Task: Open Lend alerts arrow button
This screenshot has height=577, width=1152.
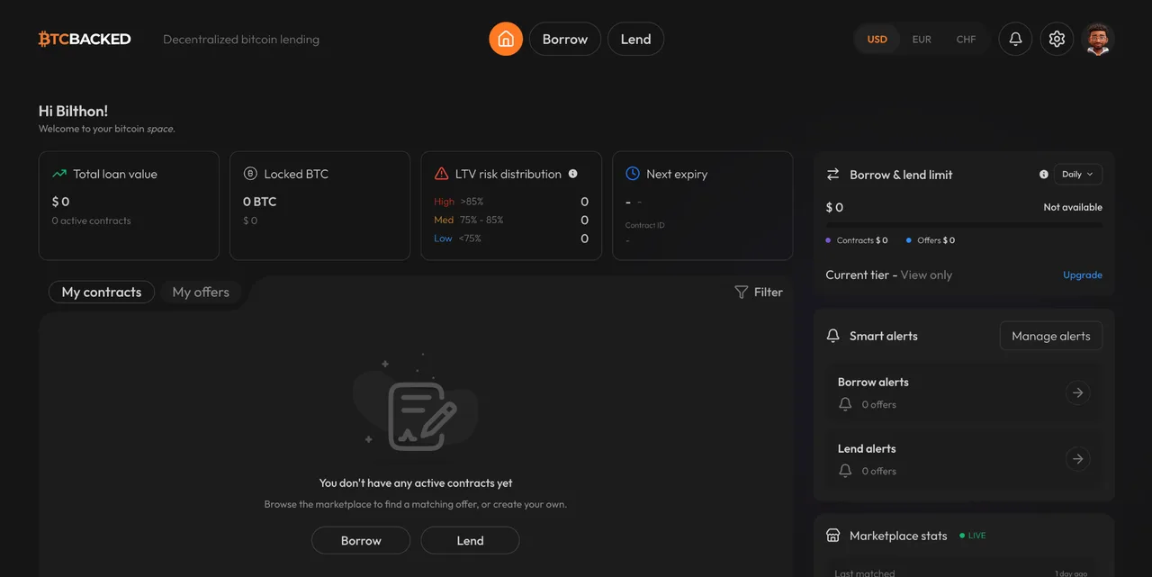Action: click(x=1078, y=459)
